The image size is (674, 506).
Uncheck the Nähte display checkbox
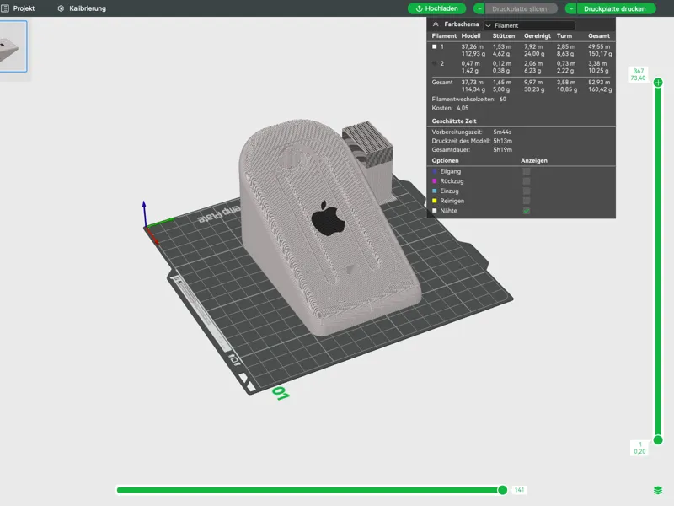coord(526,211)
